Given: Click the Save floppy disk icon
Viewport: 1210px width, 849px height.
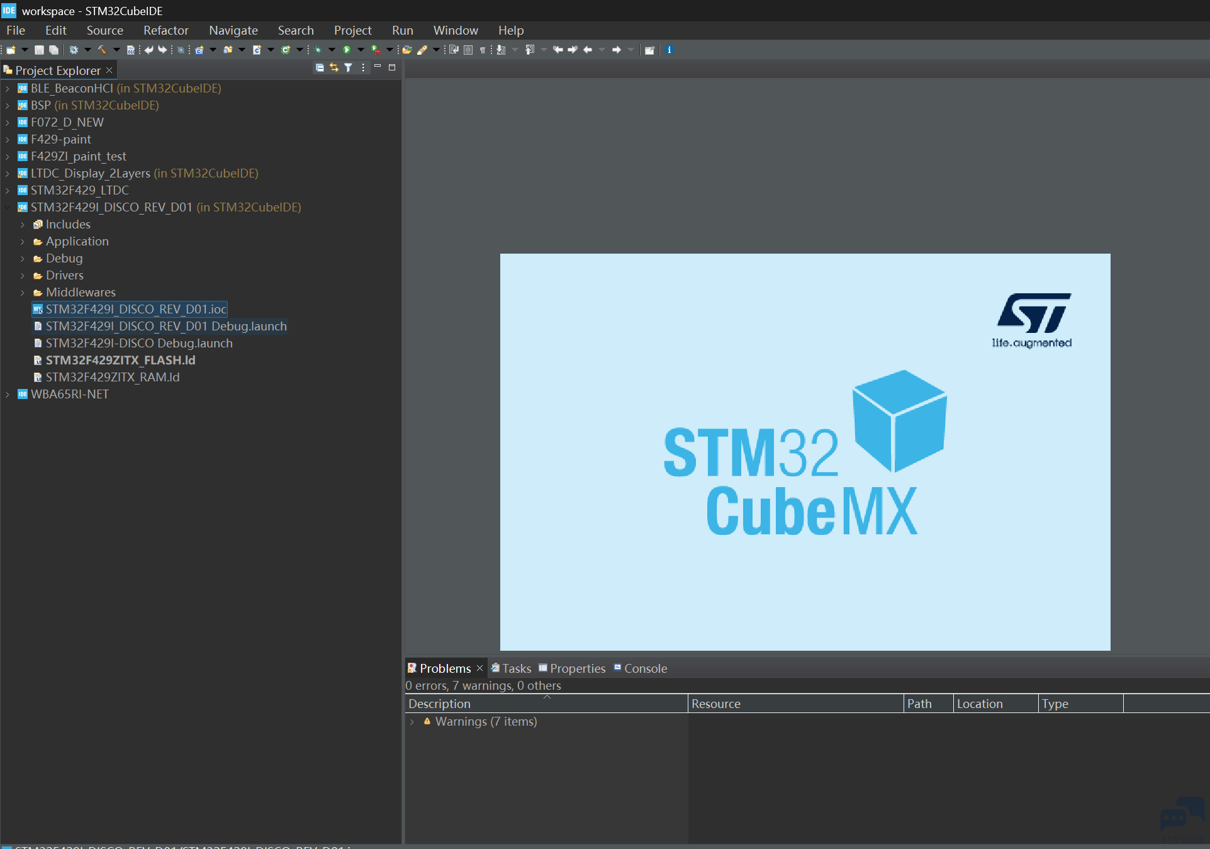Looking at the screenshot, I should point(39,50).
